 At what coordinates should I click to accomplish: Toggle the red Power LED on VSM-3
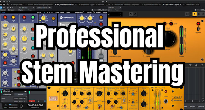pos(166,92)
